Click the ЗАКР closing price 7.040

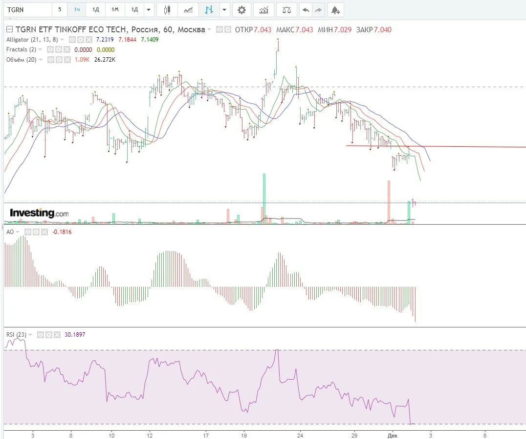coord(383,29)
